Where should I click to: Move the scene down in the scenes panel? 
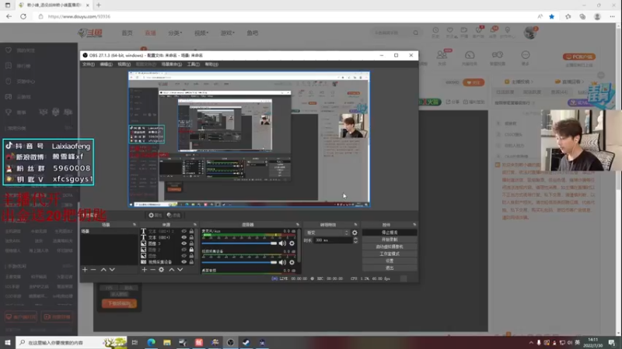click(x=112, y=269)
